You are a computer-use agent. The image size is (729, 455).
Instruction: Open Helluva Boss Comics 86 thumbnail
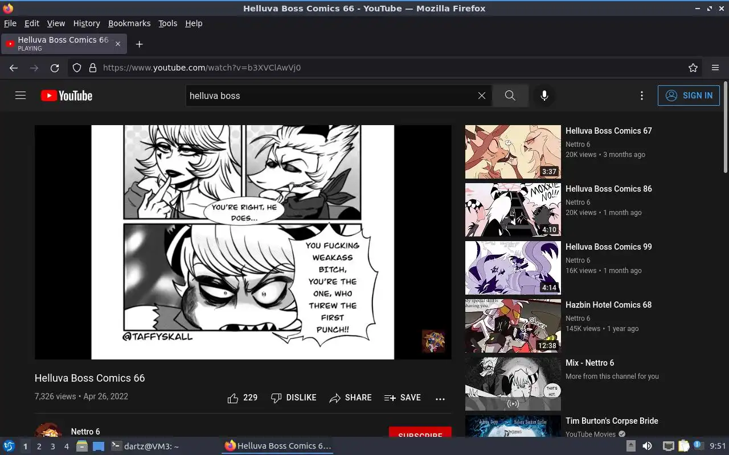tap(513, 210)
